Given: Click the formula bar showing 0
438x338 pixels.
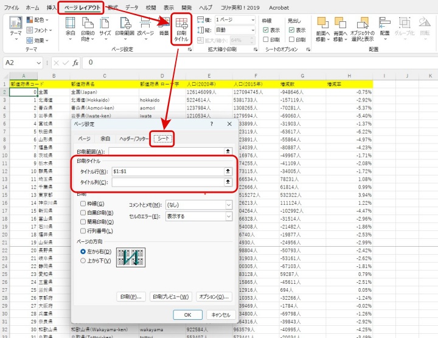Looking at the screenshot, I should click(260, 63).
